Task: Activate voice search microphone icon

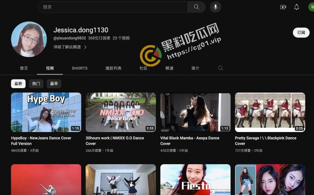Action: click(215, 7)
